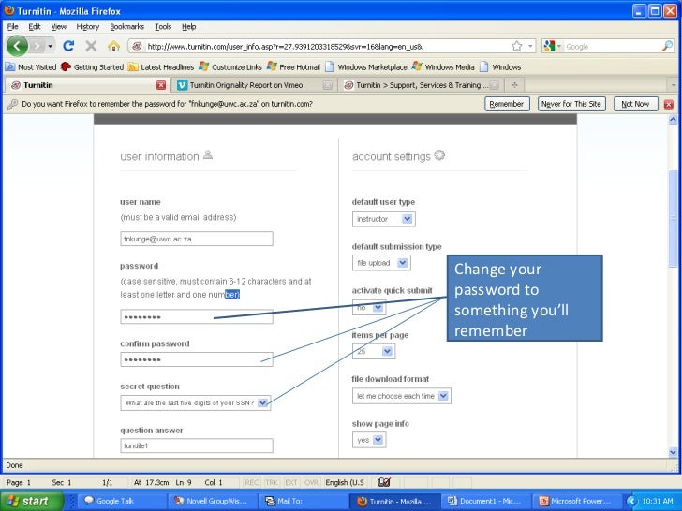Screen dimensions: 682x511
Task: Open the Bookmarks menu
Action: (x=127, y=26)
